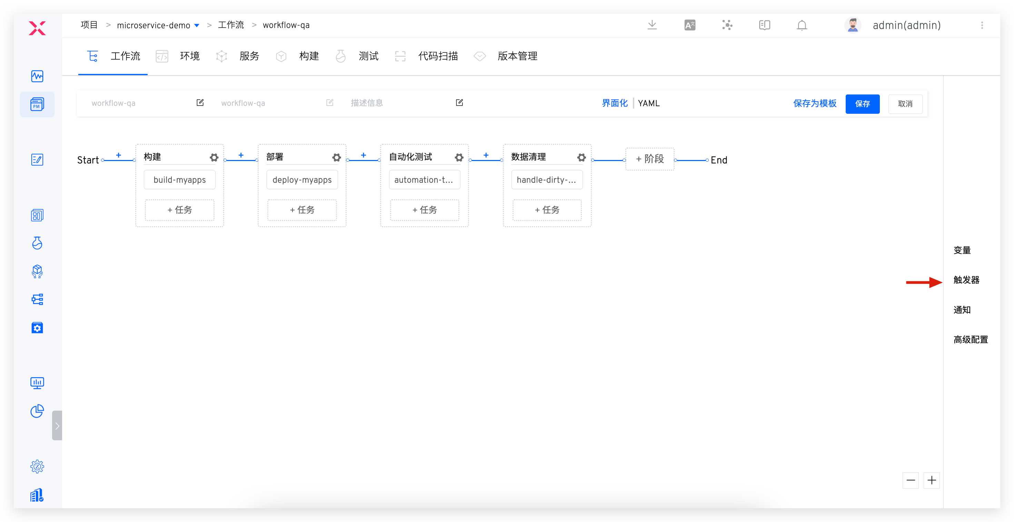The image size is (1014, 522).
Task: Add a new 阶段 stage
Action: (650, 159)
